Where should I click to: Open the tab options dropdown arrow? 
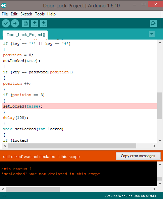point(152,34)
